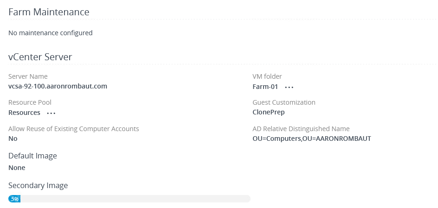The image size is (438, 208).
Task: Click the ellipsis beside Resources pool
Action: tap(51, 113)
